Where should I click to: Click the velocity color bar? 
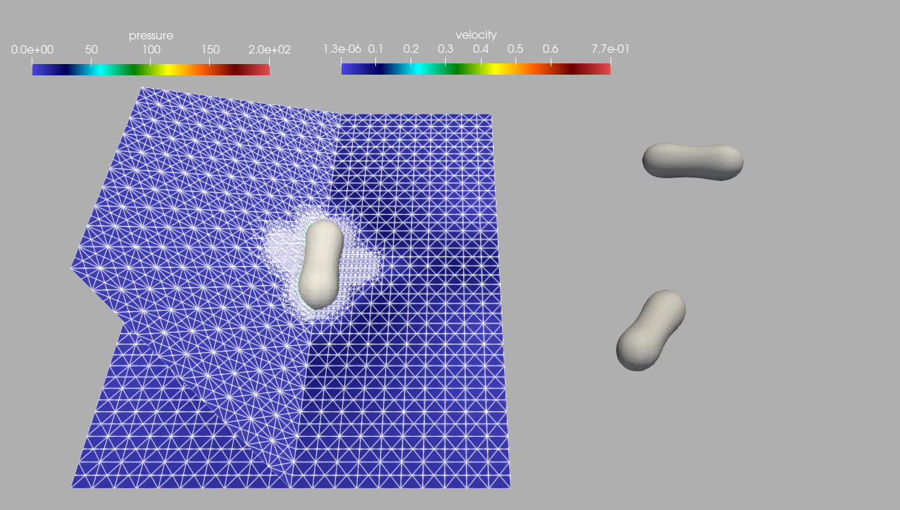click(x=476, y=68)
